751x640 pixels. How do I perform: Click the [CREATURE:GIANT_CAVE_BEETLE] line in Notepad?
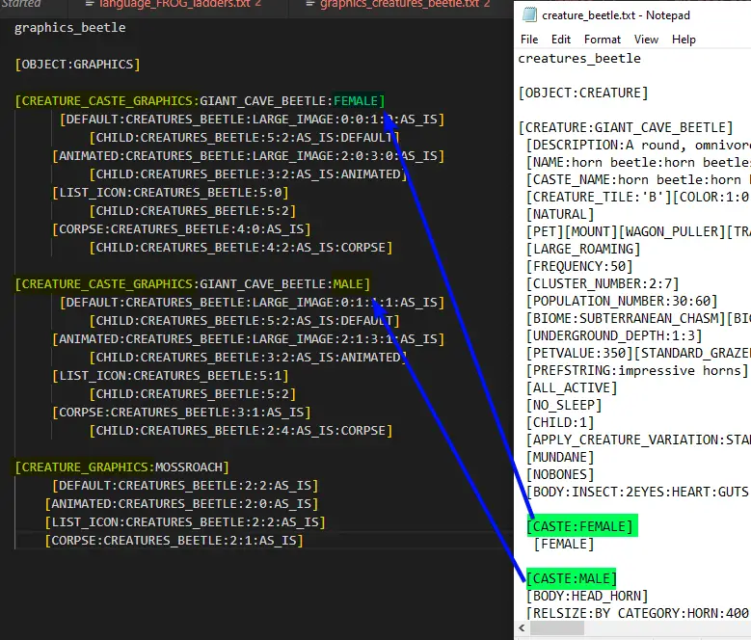tap(626, 127)
